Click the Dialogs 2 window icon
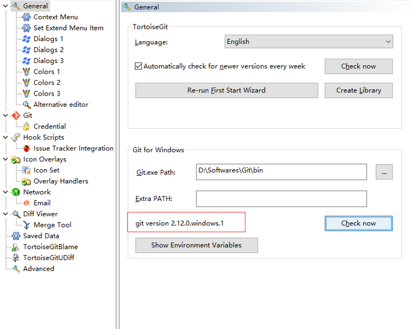This screenshot has width=411, height=329. [26, 50]
